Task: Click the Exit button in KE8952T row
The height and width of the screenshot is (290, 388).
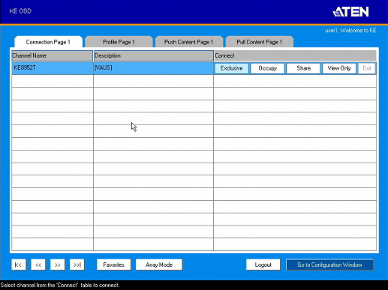Action: 367,68
